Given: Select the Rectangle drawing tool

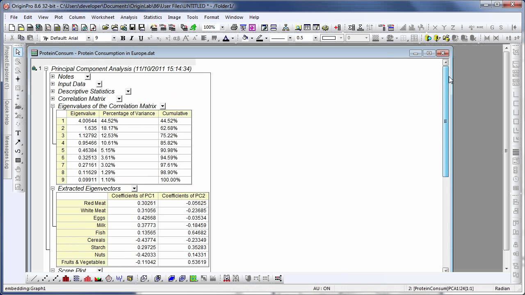Looking at the screenshot, I should [x=18, y=160].
